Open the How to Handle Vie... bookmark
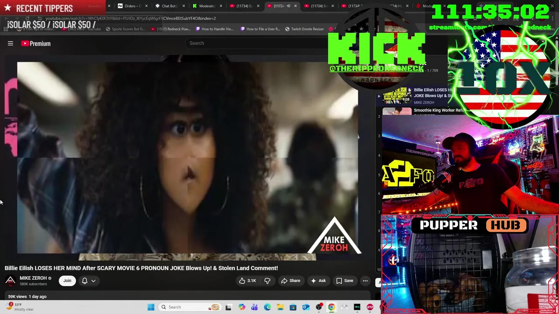Viewport: 559px width, 314px height. coord(214,29)
